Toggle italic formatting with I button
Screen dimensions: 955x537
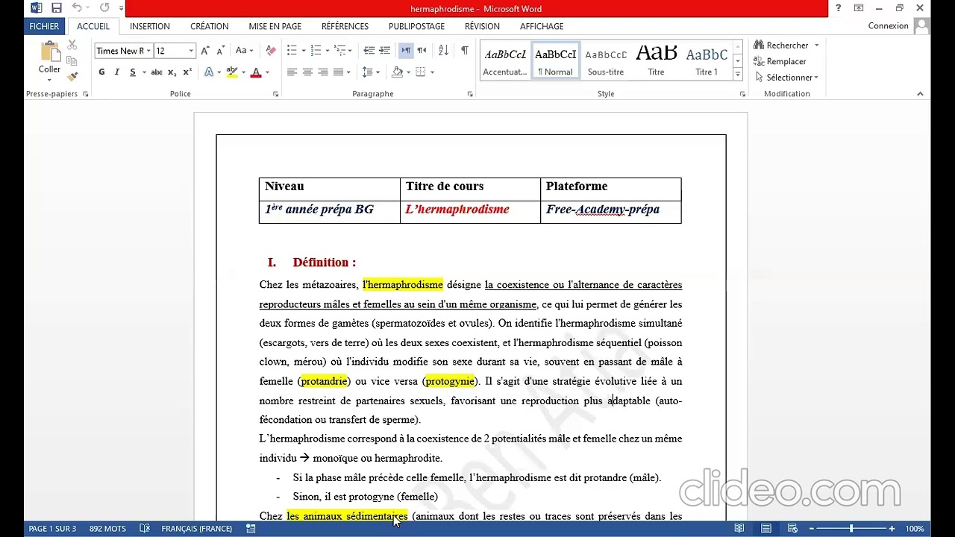point(116,72)
